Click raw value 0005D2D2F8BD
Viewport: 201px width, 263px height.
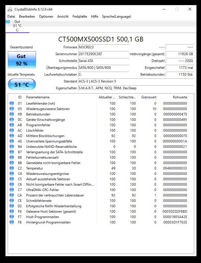pos(175,211)
